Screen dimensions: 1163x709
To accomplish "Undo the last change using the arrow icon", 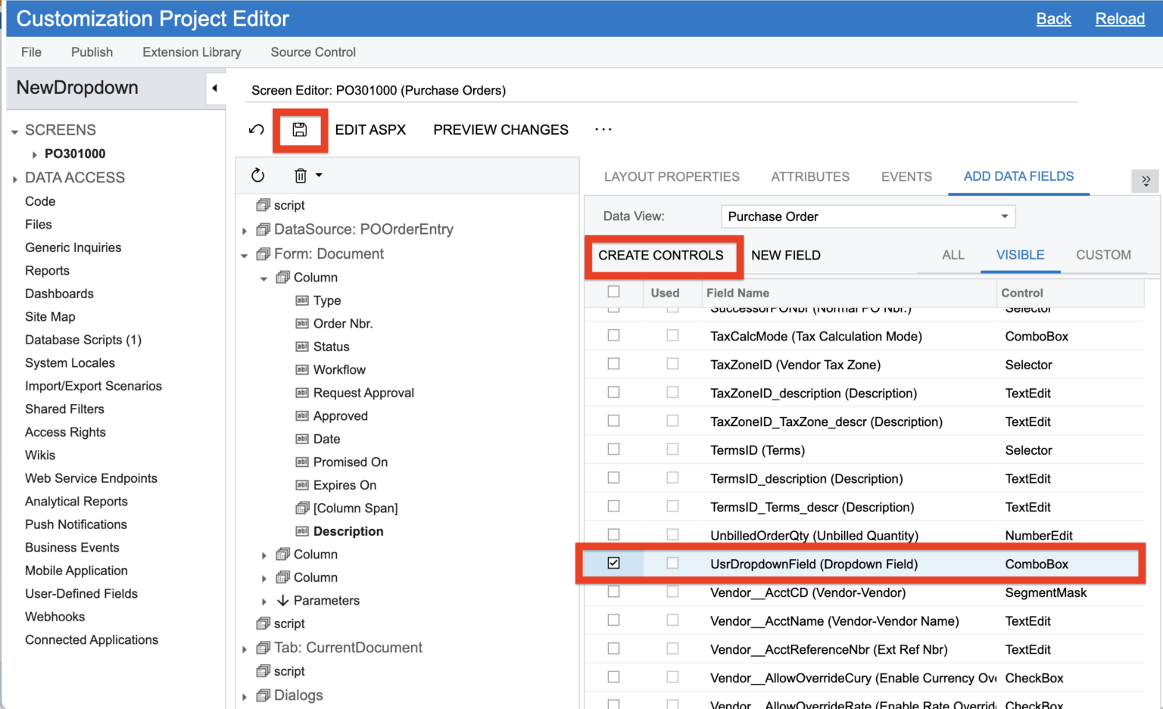I will [257, 129].
